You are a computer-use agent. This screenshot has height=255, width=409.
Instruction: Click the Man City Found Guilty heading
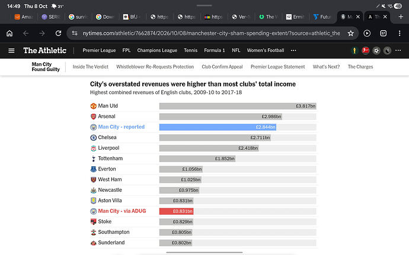(x=46, y=67)
